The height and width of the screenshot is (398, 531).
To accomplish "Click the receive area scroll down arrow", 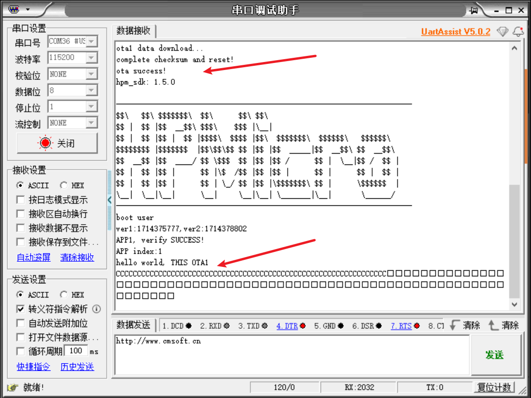I will pos(515,304).
